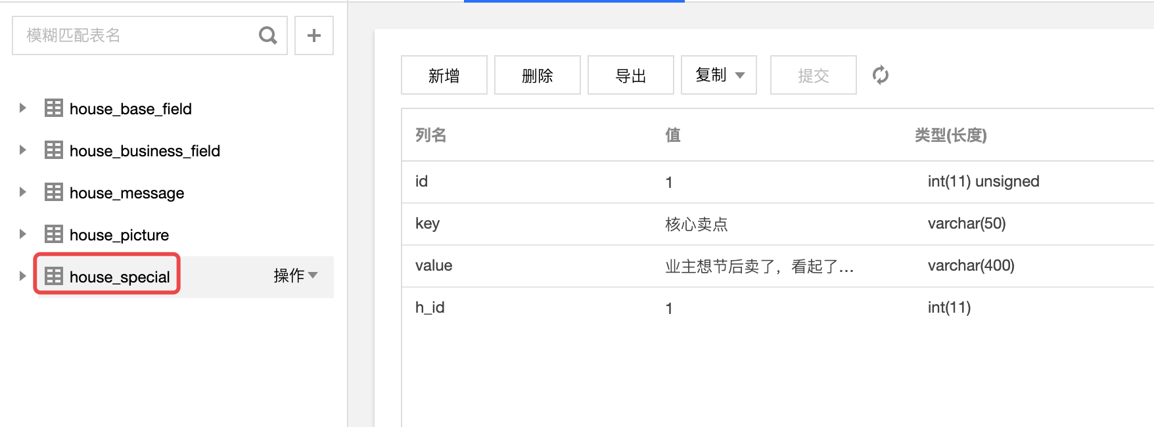The image size is (1154, 427).
Task: Expand house_picture tree arrow
Action: (x=22, y=234)
